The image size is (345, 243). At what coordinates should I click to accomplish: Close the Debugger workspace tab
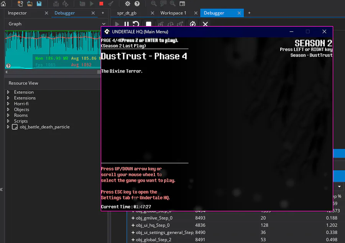tap(239, 13)
